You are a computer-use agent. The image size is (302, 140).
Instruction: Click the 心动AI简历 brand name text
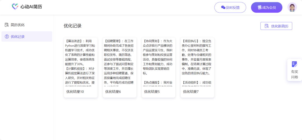pyautogui.click(x=31, y=7)
